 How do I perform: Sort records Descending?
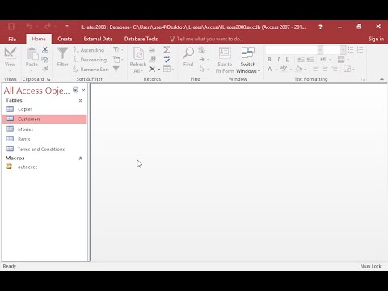click(x=91, y=60)
